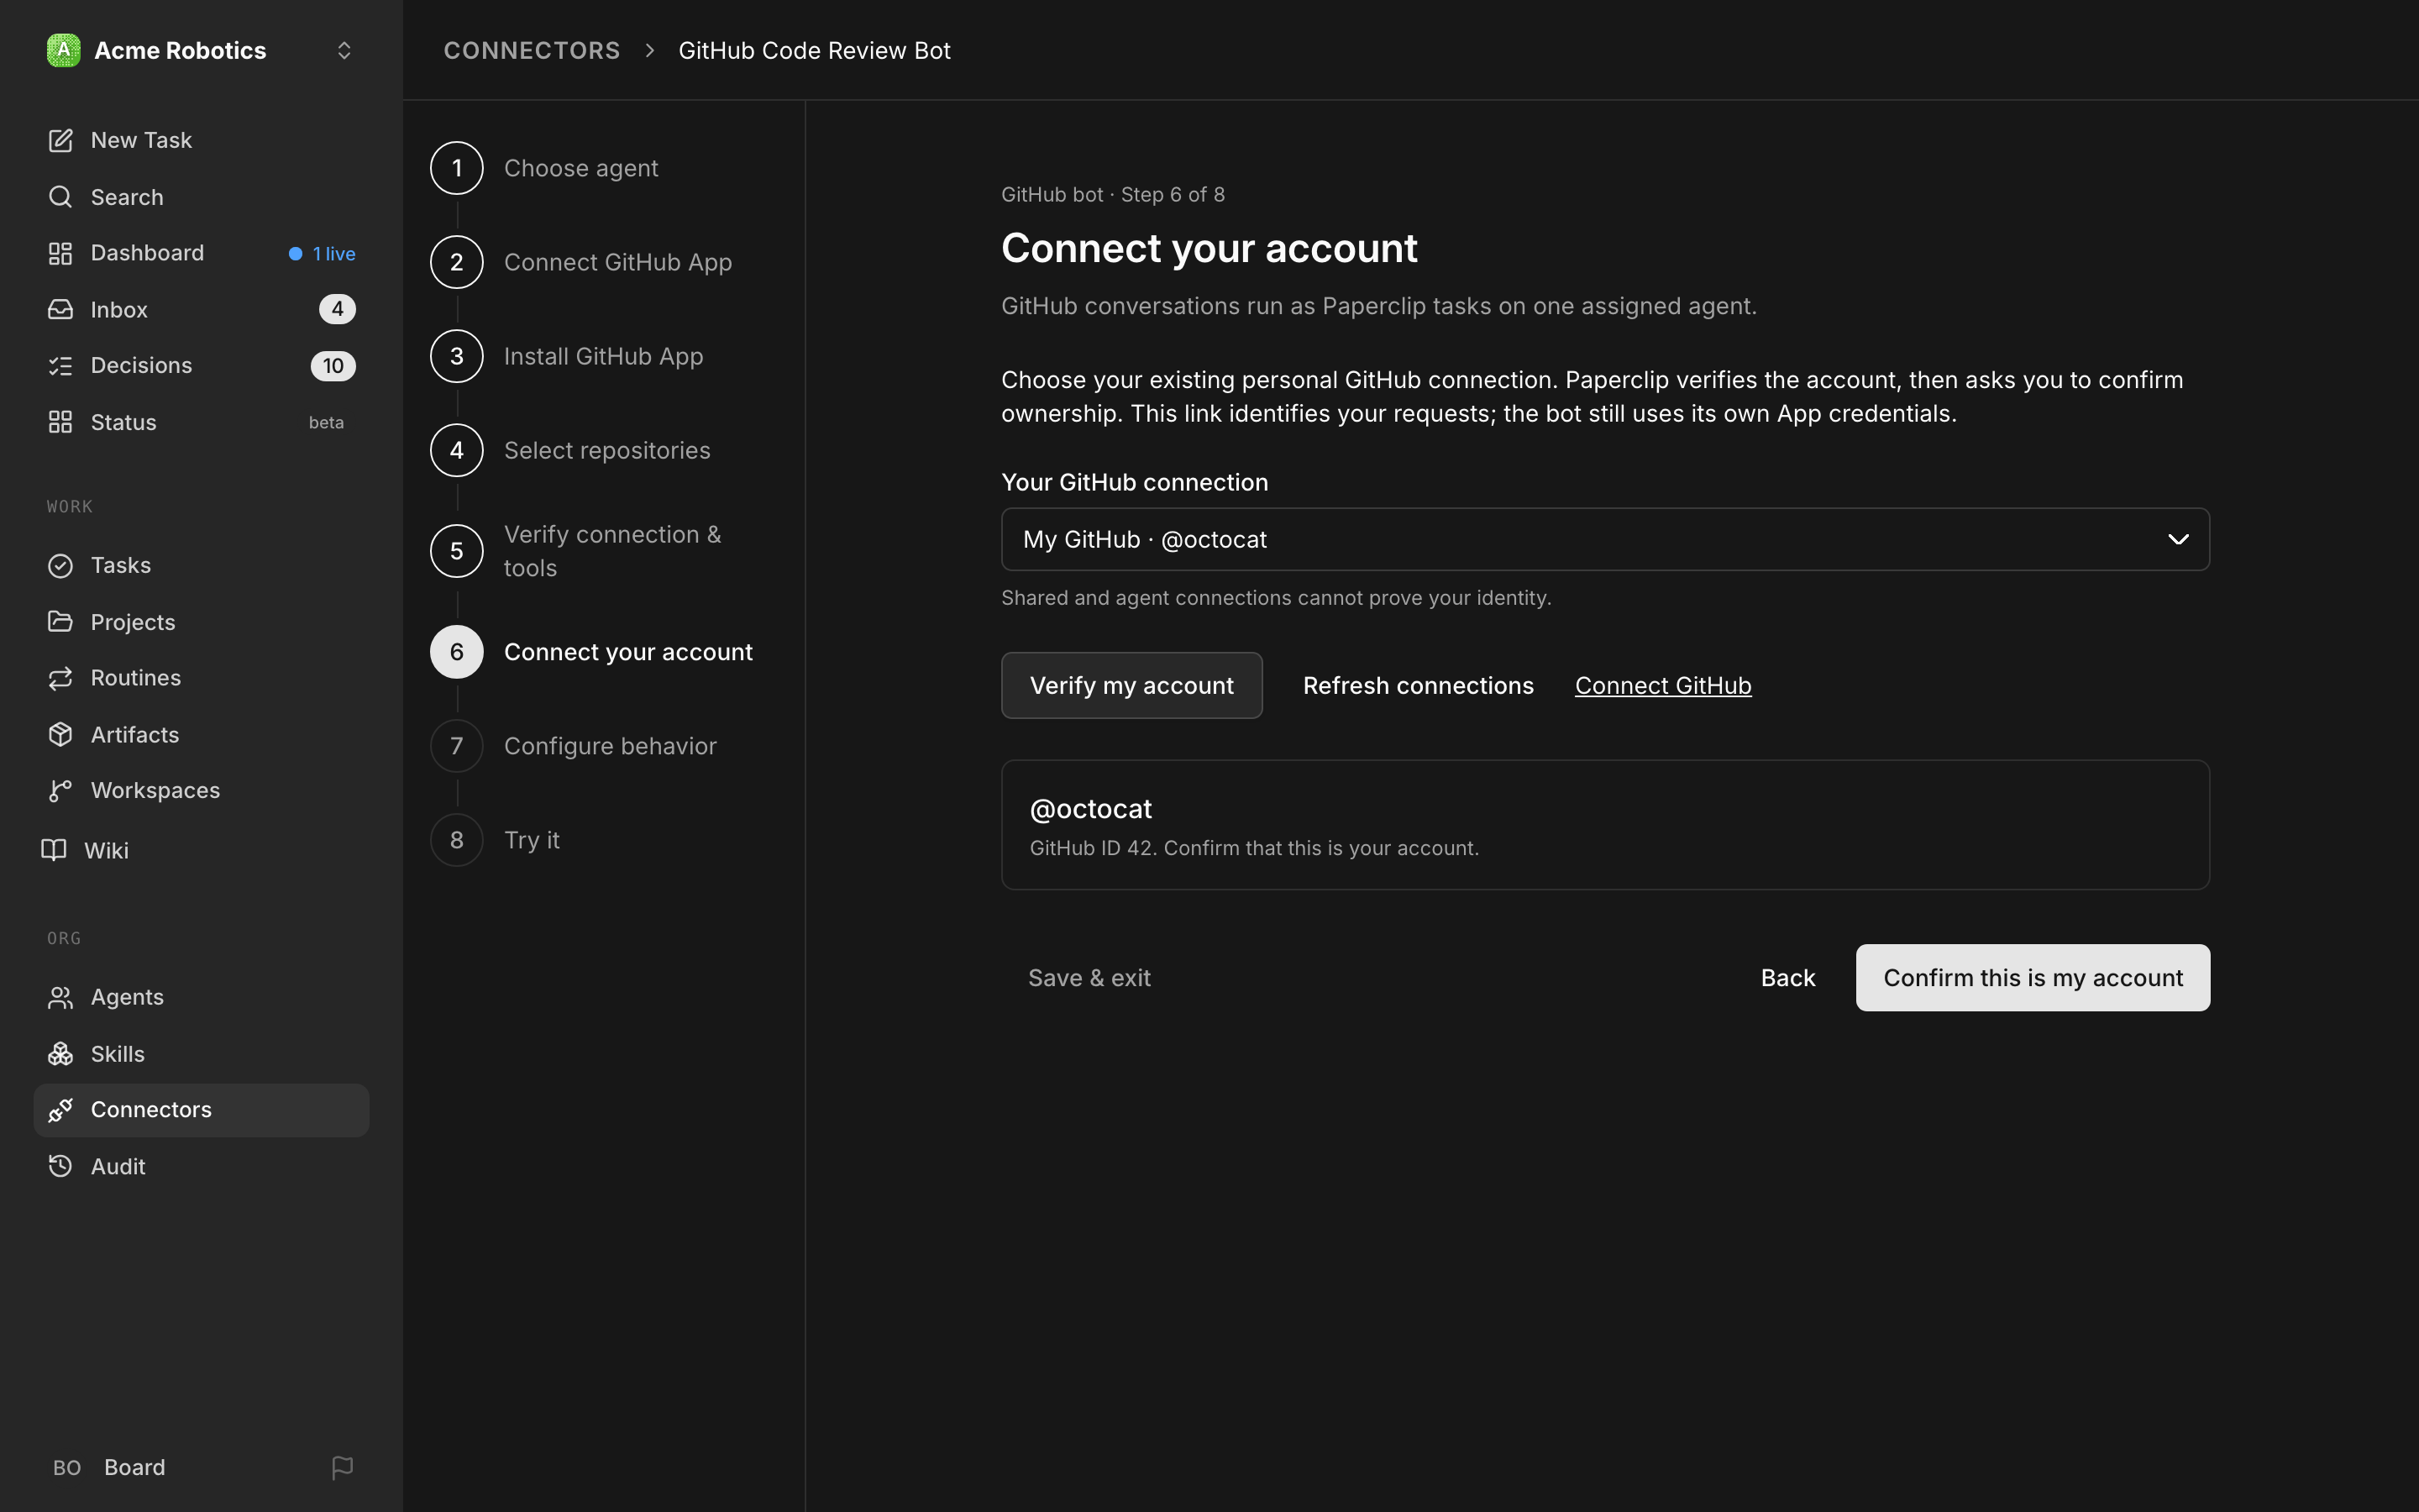The width and height of the screenshot is (2419, 1512).
Task: Click the New Task pencil icon
Action: click(60, 140)
